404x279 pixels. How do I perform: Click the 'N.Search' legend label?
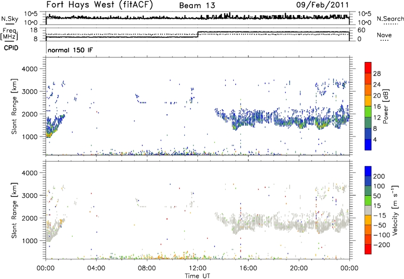pos(390,19)
